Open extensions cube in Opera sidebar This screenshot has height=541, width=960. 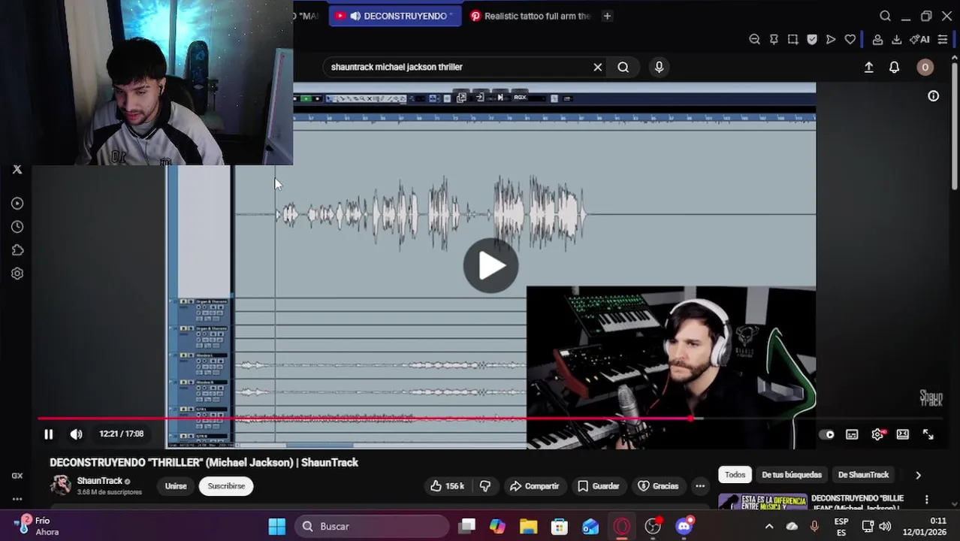click(x=17, y=250)
